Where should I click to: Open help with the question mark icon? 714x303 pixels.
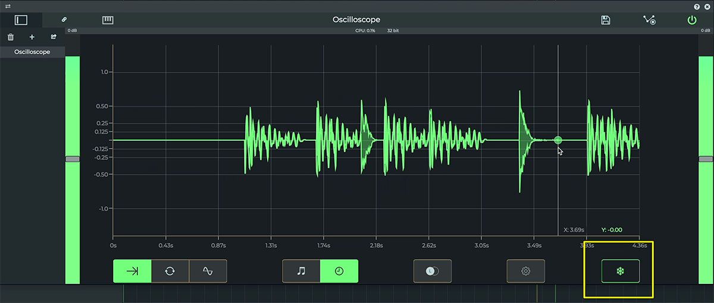click(697, 6)
